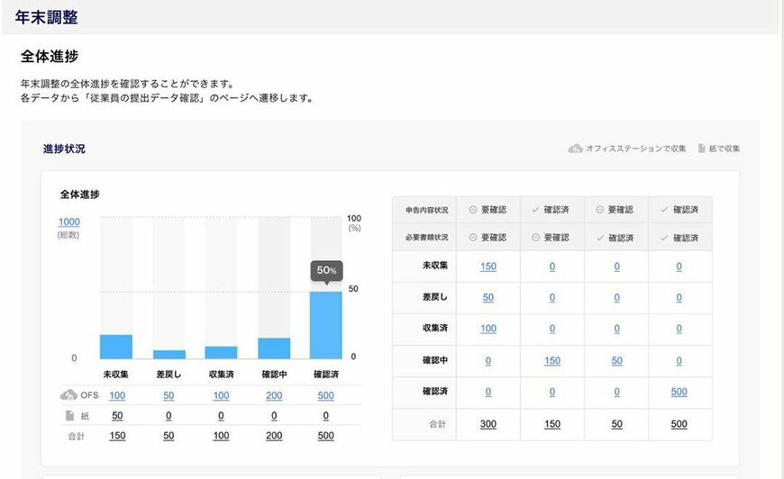
Task: Click the last 確認済 checkmark in 必要書類状況 row
Action: pos(664,239)
